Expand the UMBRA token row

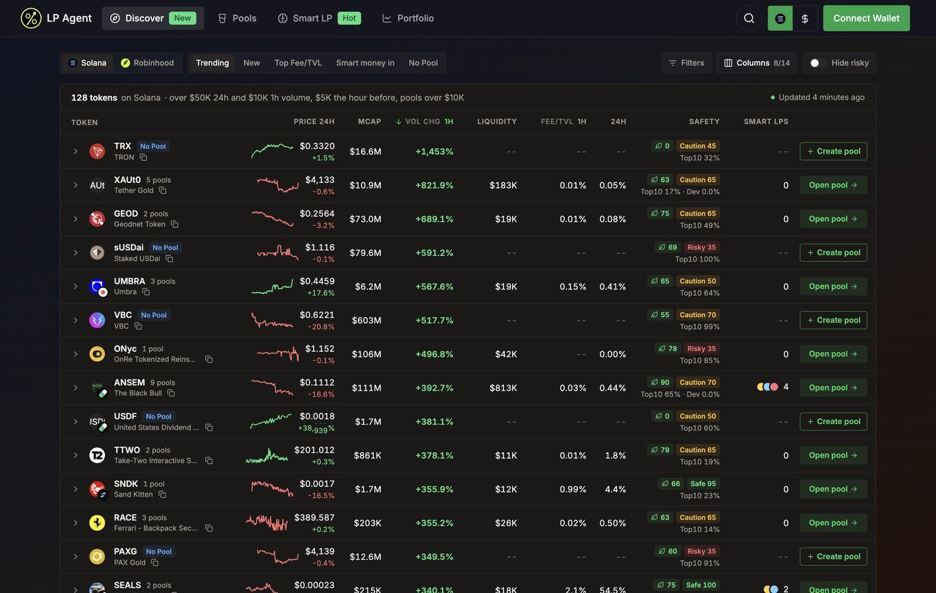click(x=76, y=286)
